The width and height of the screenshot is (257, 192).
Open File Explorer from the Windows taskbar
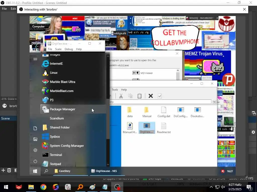point(31,187)
